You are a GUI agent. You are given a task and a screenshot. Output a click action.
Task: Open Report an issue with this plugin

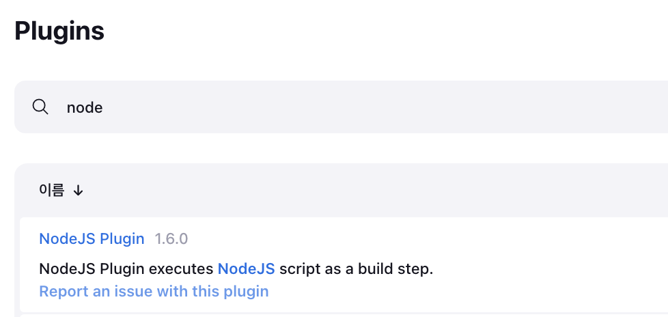point(154,292)
